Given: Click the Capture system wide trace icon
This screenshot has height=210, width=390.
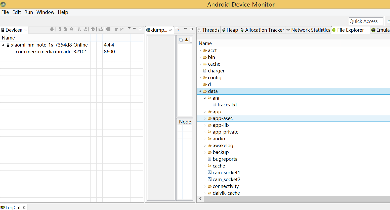Looking at the screenshot, I should point(116,29).
